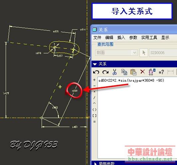Open the 文件 menu
This screenshot has width=177, height=165.
click(97, 38)
